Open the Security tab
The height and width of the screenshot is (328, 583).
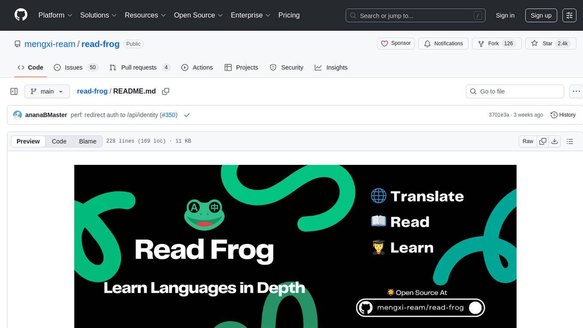[286, 67]
